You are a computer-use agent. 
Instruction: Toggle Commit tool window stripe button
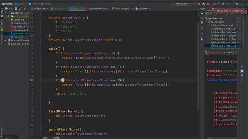click(2, 39)
